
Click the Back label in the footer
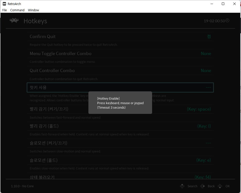coord(211,186)
